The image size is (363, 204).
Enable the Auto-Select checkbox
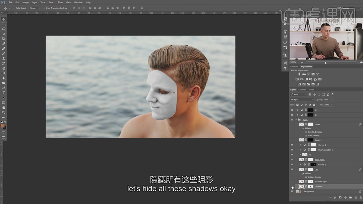[x=14, y=8]
